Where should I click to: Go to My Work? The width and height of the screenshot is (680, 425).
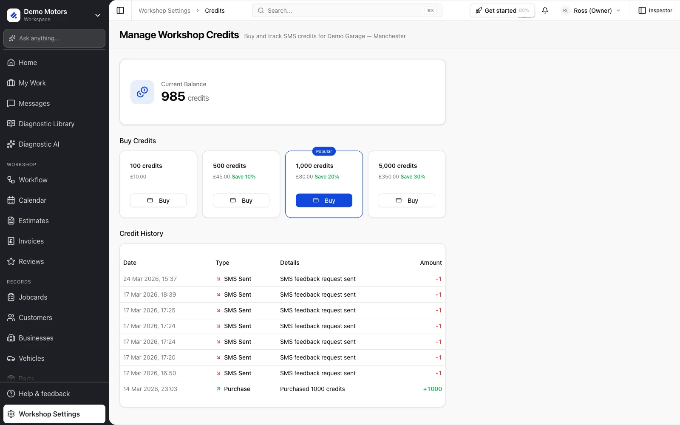(x=54, y=83)
